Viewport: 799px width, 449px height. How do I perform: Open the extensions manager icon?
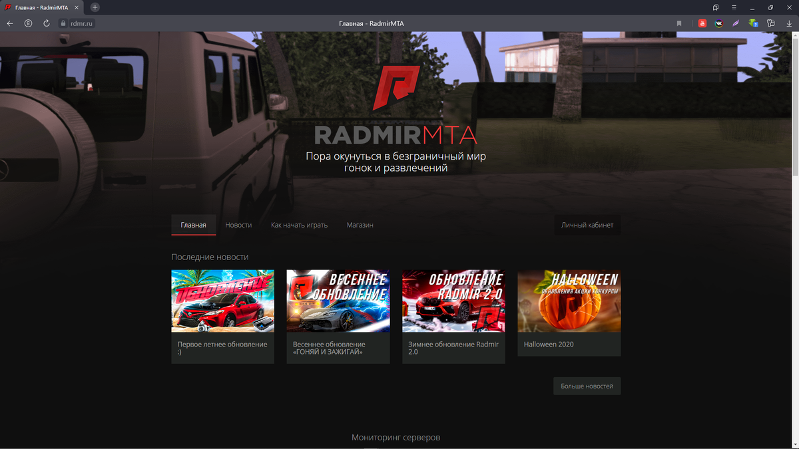[x=771, y=23]
